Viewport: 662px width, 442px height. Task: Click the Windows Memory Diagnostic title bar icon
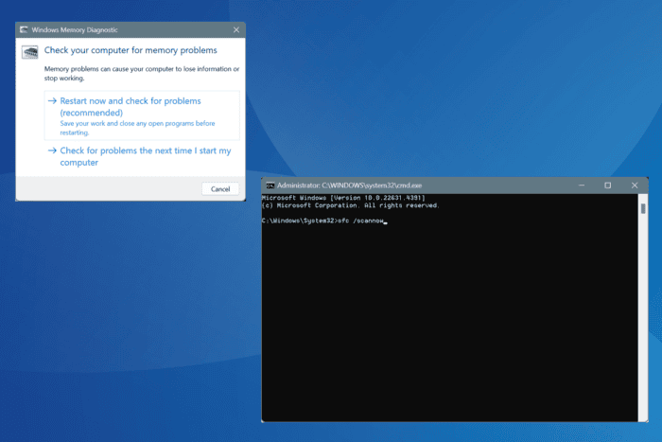click(x=24, y=29)
